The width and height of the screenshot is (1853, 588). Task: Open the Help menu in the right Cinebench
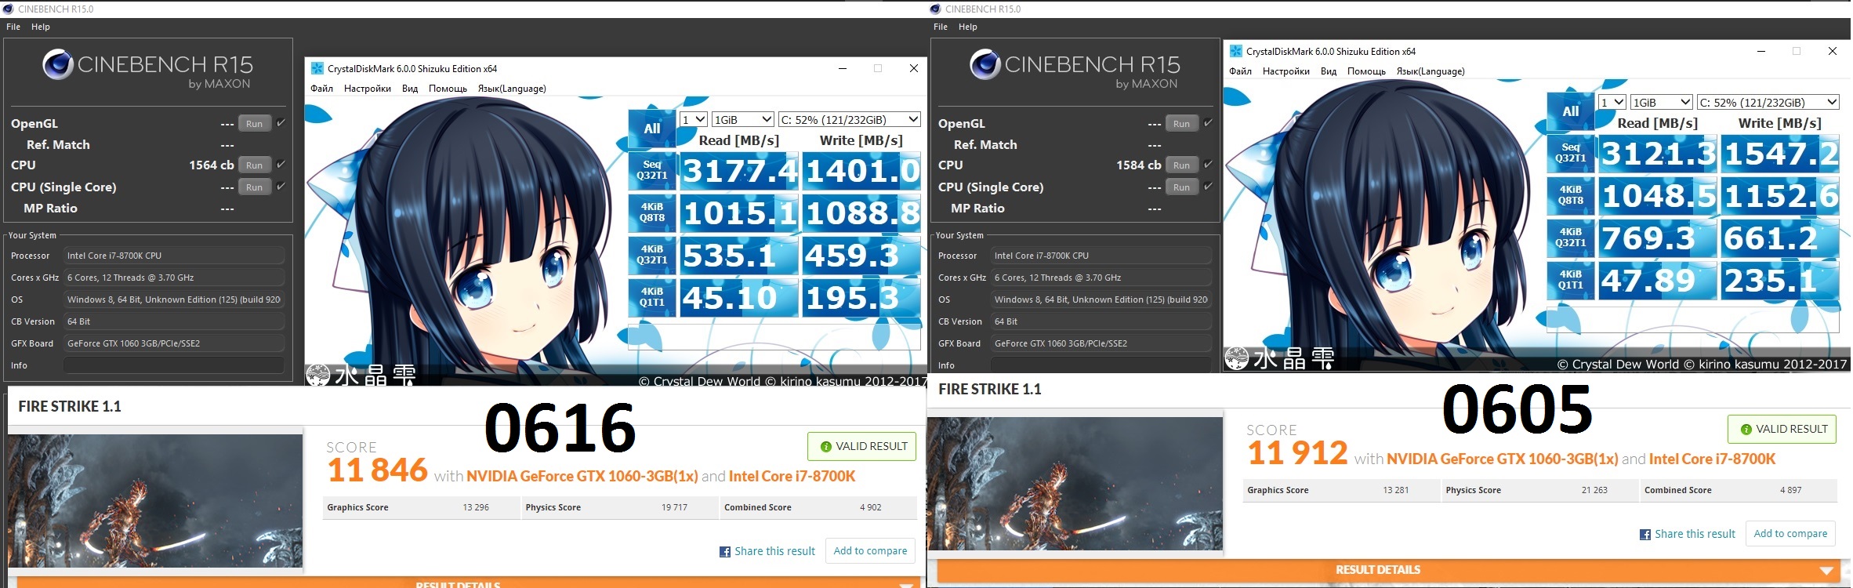click(x=968, y=27)
